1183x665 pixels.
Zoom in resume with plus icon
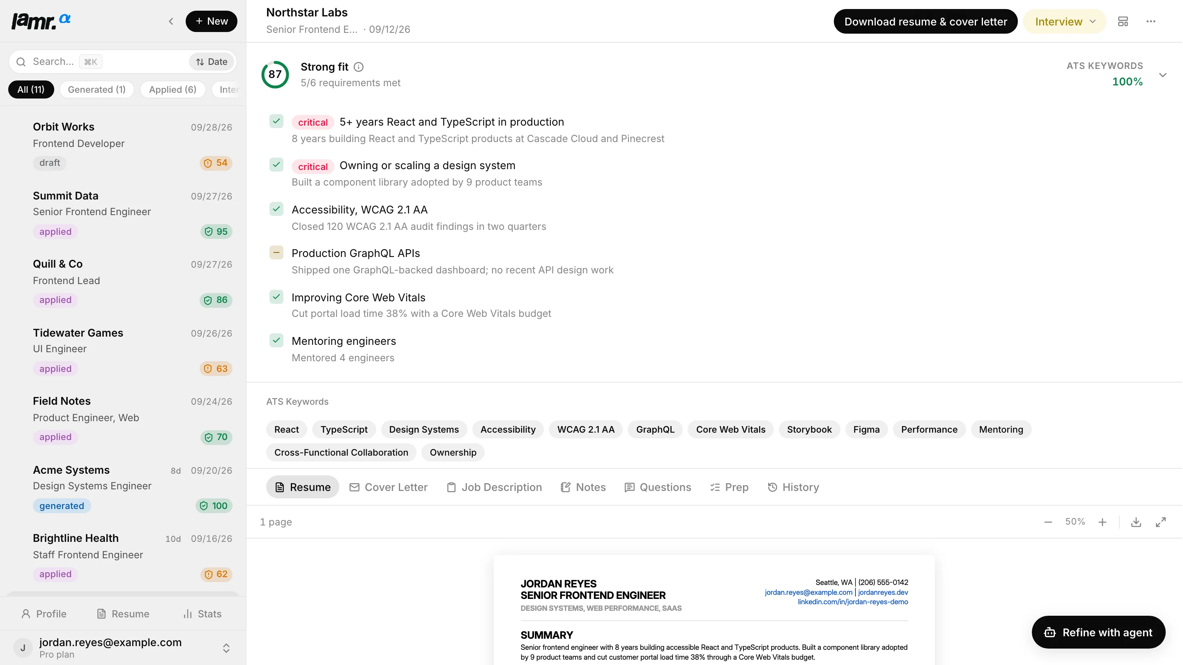point(1102,522)
